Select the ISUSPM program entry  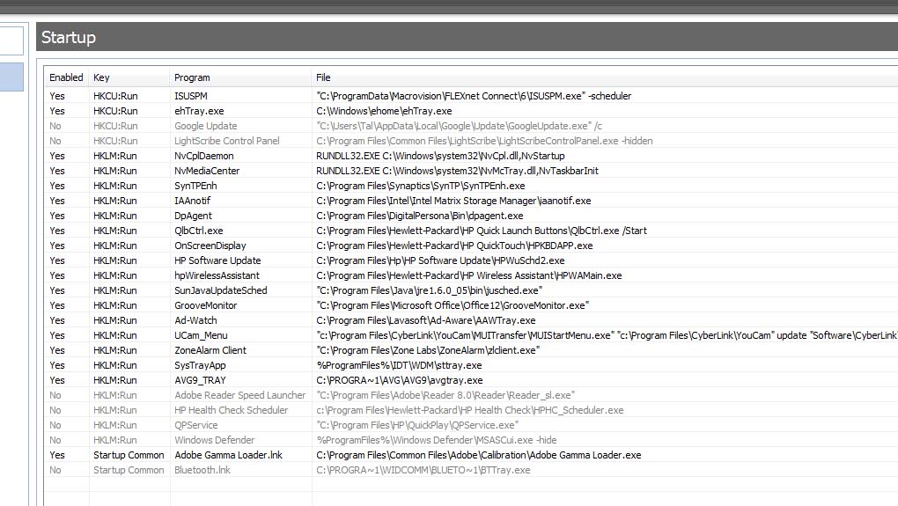coord(191,96)
